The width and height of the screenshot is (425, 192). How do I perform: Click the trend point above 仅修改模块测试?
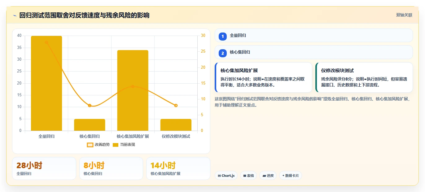pos(176,106)
